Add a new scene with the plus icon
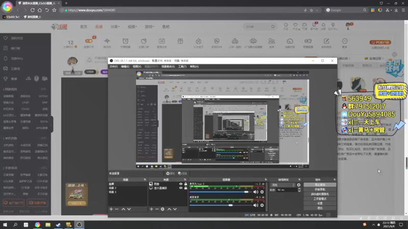 click(x=111, y=209)
